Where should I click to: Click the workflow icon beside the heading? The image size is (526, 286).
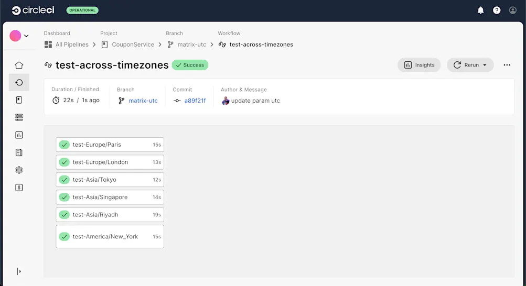pos(48,65)
